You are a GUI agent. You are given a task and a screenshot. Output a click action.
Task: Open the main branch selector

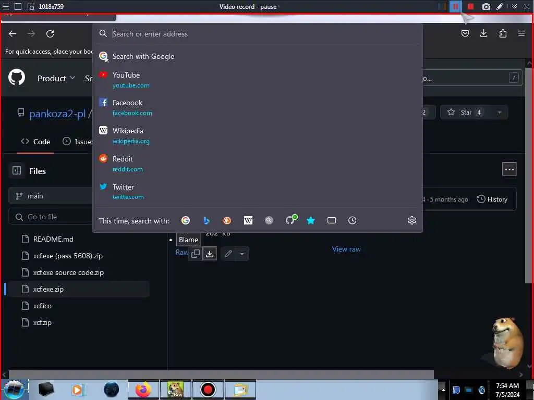(51, 196)
